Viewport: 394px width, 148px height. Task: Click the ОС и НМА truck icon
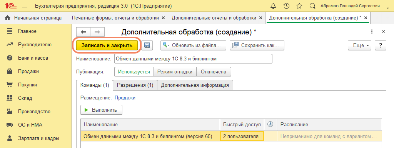10,125
